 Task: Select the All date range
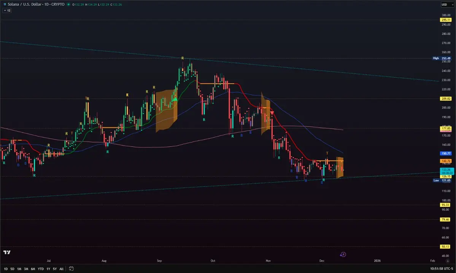click(61, 269)
